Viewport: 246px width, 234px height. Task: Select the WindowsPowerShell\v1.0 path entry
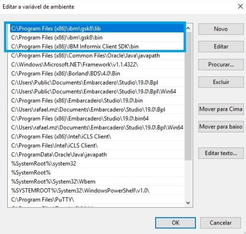pos(96,190)
